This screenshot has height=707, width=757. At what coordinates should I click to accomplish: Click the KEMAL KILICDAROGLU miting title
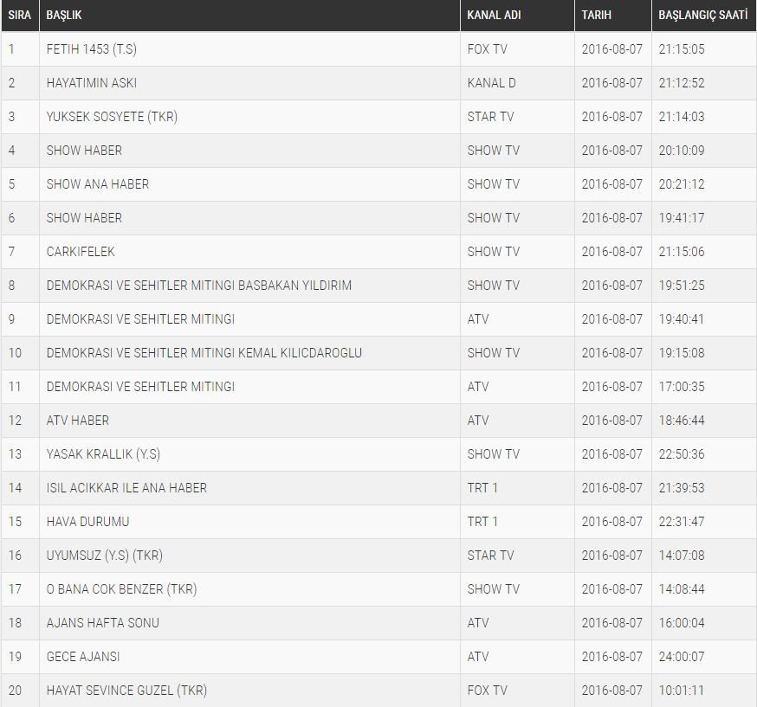[204, 353]
